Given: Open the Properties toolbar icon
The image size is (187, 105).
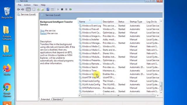Looking at the screenshot, I should (34, 9).
